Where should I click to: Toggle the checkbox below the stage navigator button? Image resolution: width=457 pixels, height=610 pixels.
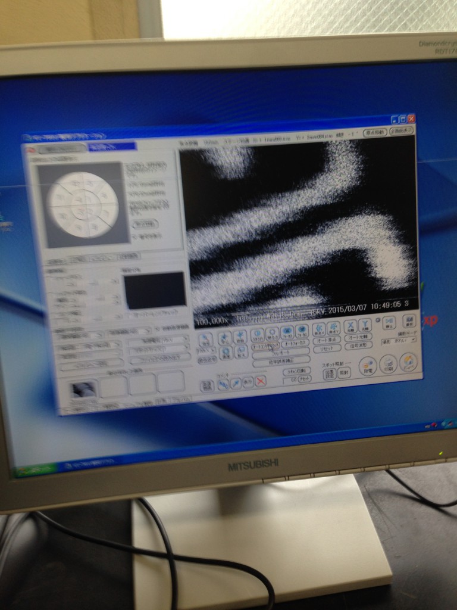(x=135, y=236)
